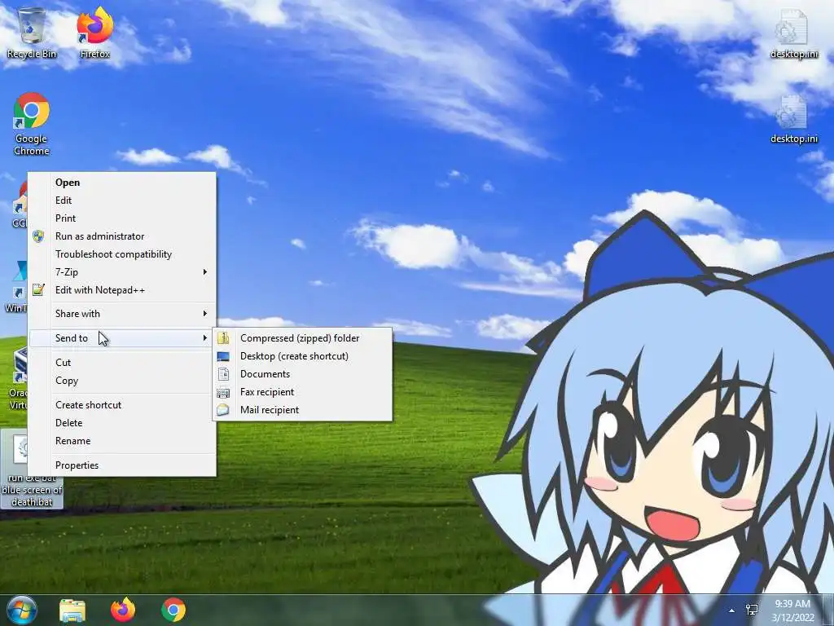Choose Edit in the context menu
Viewport: 834px width, 626px height.
click(122, 201)
